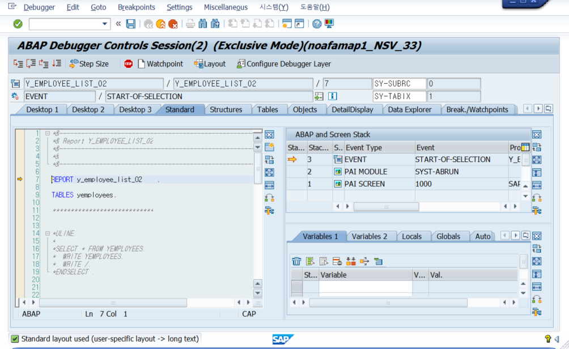Click the New GUI Window icon

pyautogui.click(x=287, y=24)
